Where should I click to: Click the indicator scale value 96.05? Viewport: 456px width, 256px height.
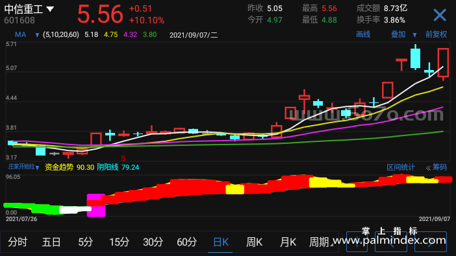(x=13, y=177)
